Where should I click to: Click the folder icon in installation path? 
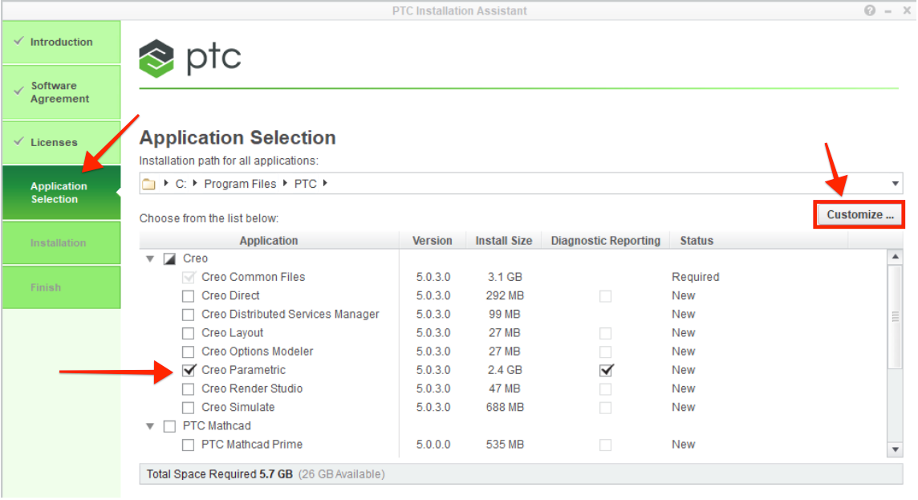(148, 184)
